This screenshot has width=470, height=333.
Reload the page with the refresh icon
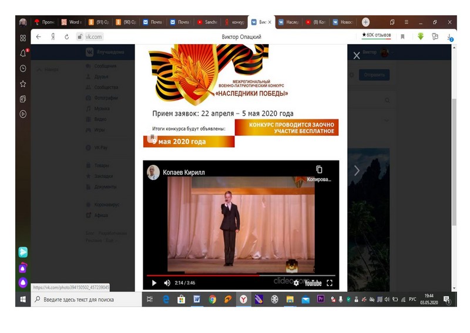(x=66, y=36)
